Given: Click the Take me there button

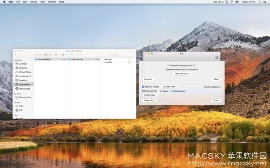Looking at the screenshot, I should click(182, 73).
